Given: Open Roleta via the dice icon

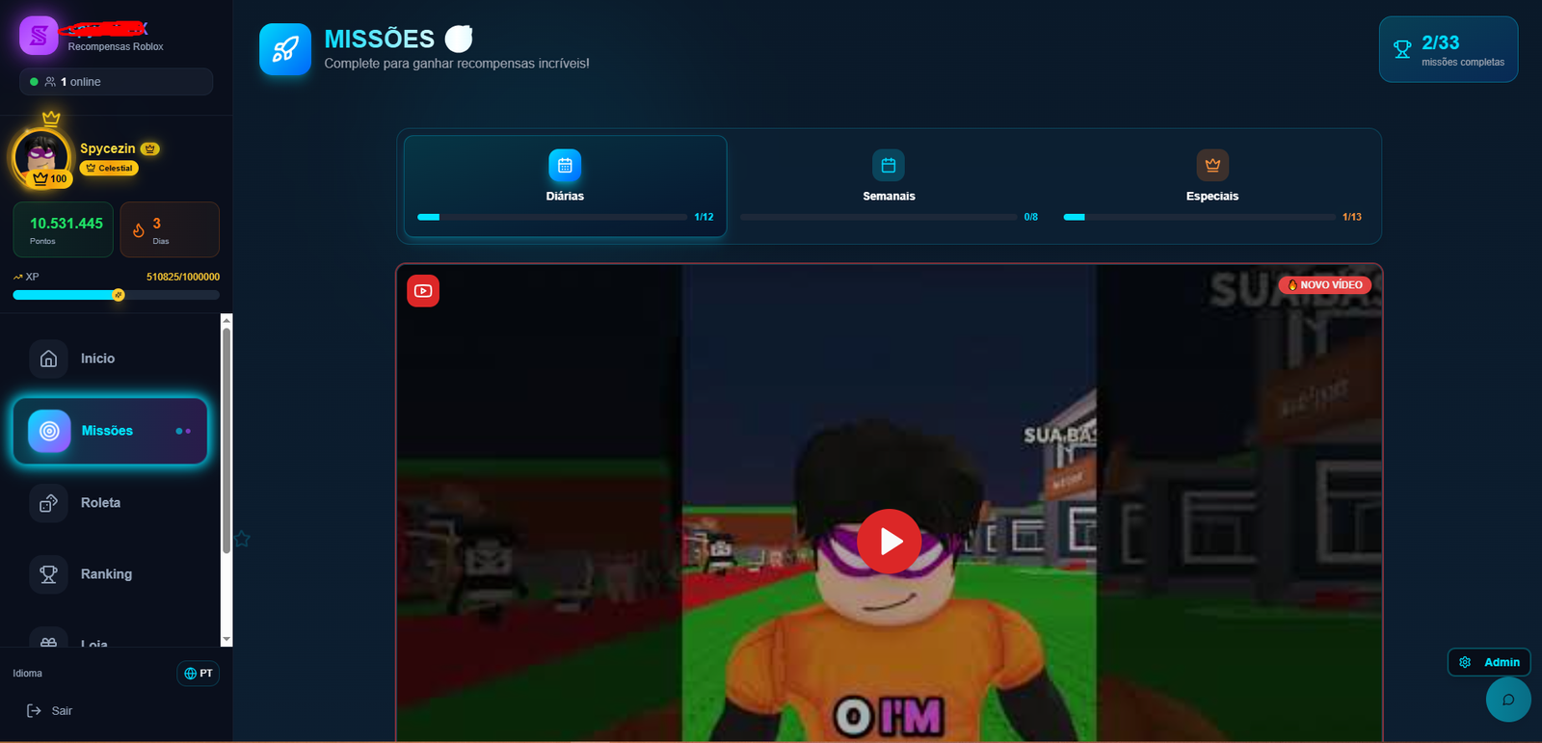Looking at the screenshot, I should pyautogui.click(x=48, y=503).
